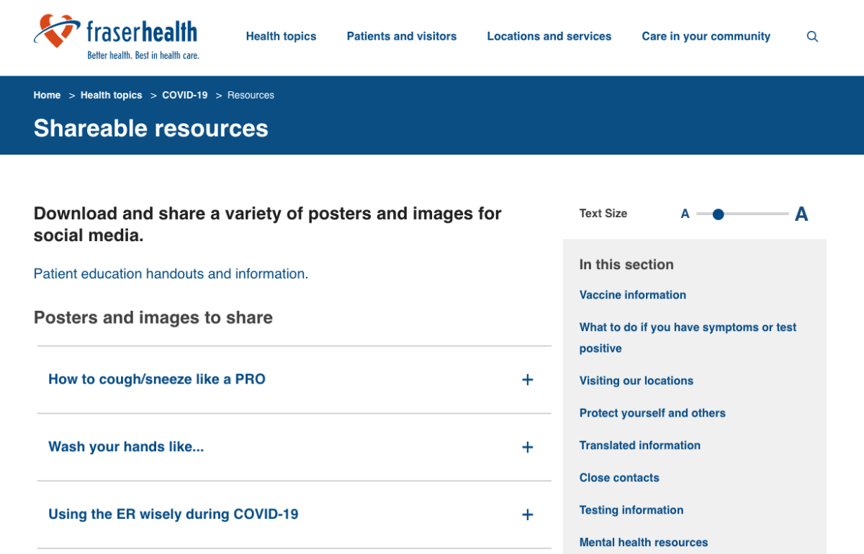Adjust the Text Size slider handle
This screenshot has width=864, height=554.
point(718,214)
